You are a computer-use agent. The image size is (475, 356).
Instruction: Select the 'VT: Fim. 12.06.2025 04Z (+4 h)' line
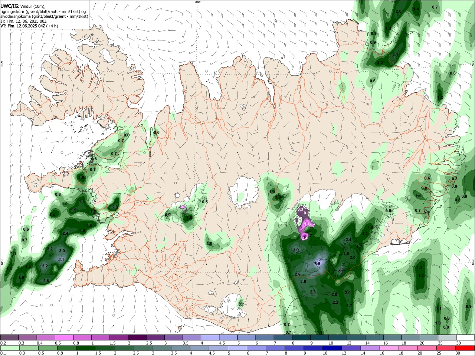(29, 26)
